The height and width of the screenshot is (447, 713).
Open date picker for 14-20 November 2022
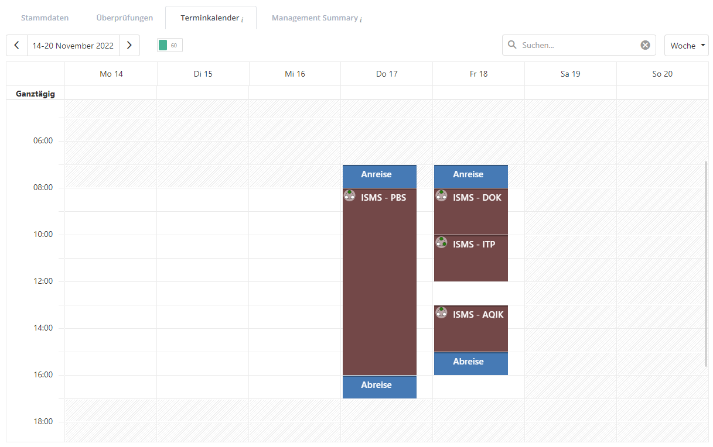(73, 46)
